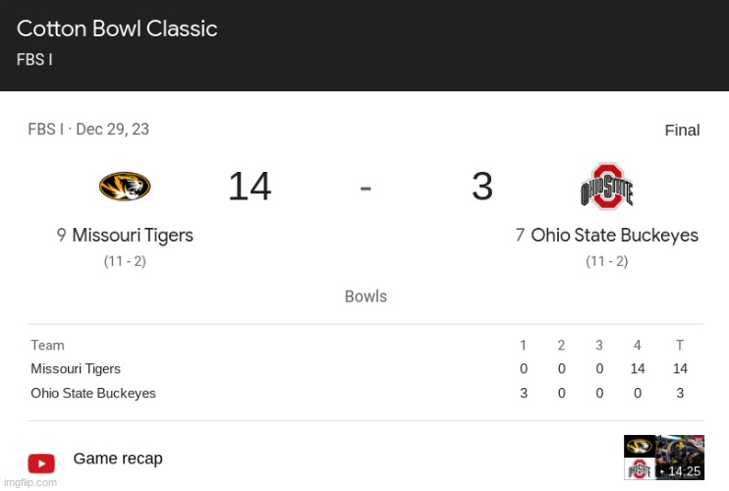The width and height of the screenshot is (729, 491).
Task: Click the Missouri score of 14
Action: click(x=250, y=187)
